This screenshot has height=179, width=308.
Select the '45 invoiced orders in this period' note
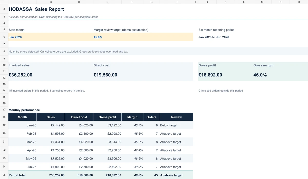tap(47, 91)
